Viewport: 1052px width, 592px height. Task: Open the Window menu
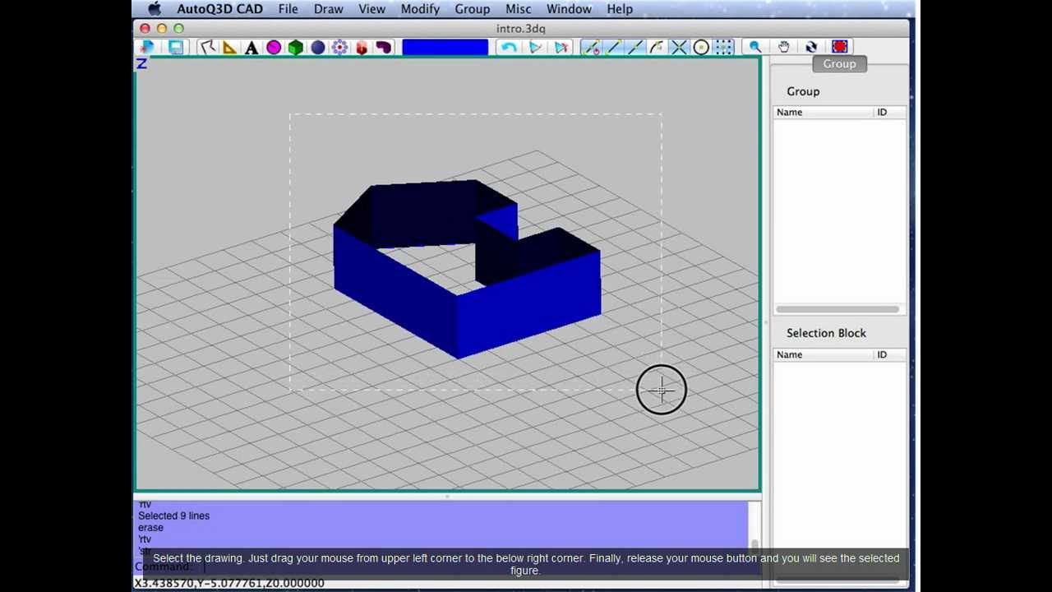click(x=569, y=9)
